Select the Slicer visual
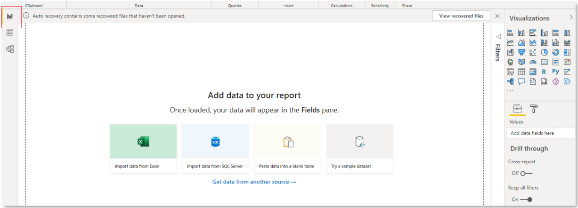The height and width of the screenshot is (208, 578). pyautogui.click(x=510, y=72)
